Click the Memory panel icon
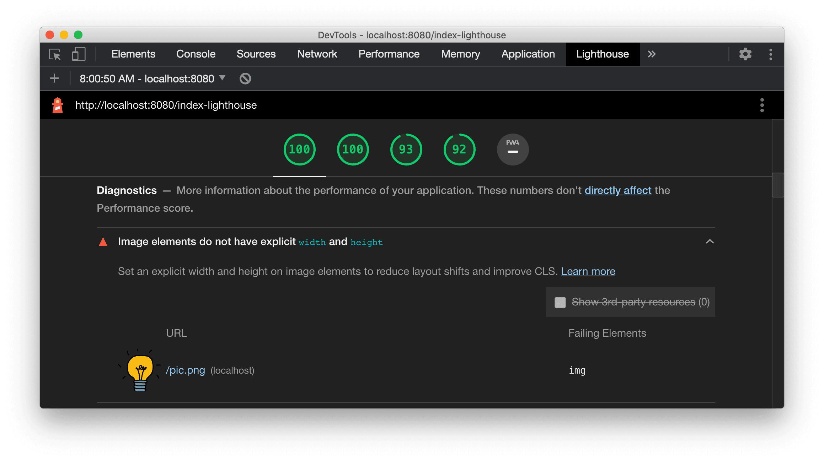Screen dimensions: 824x461 click(x=460, y=53)
